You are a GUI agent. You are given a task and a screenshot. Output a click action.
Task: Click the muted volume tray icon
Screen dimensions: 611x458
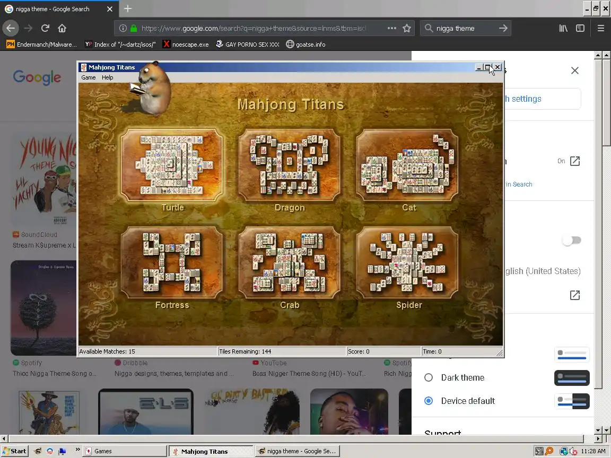coord(572,451)
